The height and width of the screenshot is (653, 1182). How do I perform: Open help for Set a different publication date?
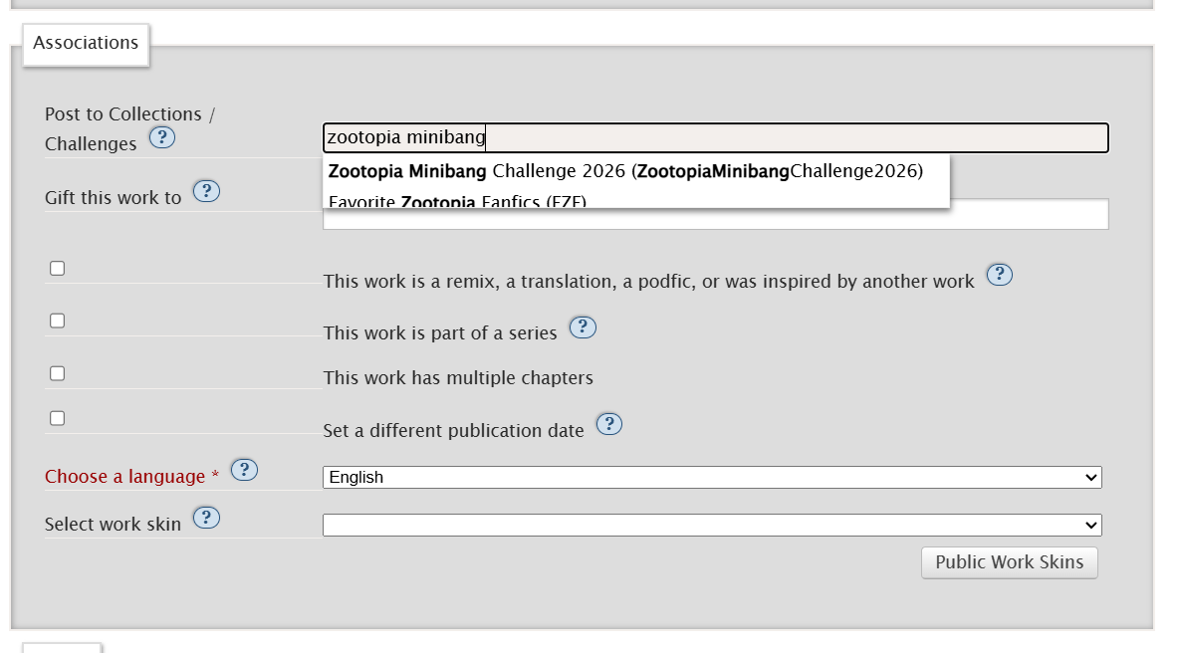(x=608, y=425)
